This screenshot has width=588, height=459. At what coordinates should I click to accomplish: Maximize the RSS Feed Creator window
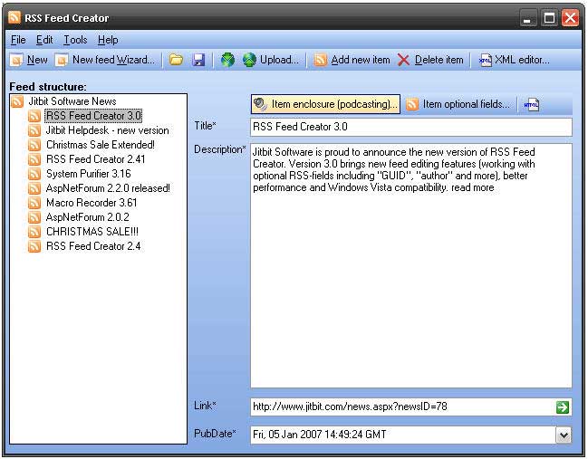[549, 18]
